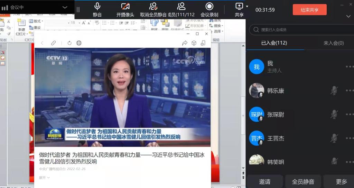Turn on camera with 开摄像头
The height and width of the screenshot is (188, 354).
point(125,7)
